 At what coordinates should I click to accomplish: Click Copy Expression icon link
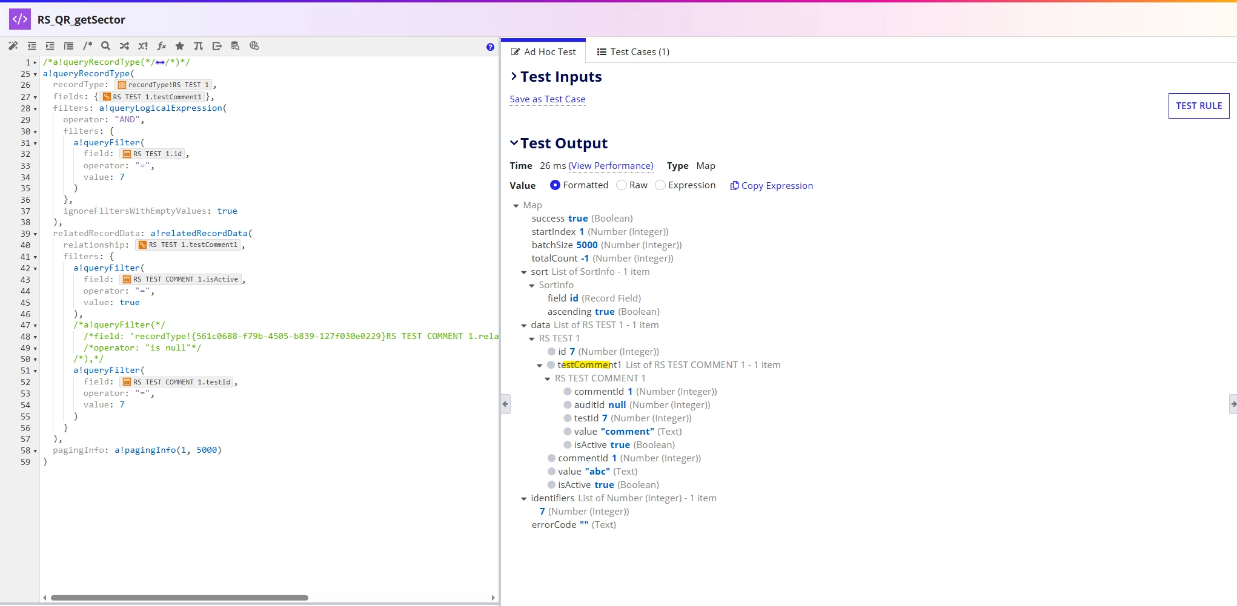pyautogui.click(x=771, y=186)
